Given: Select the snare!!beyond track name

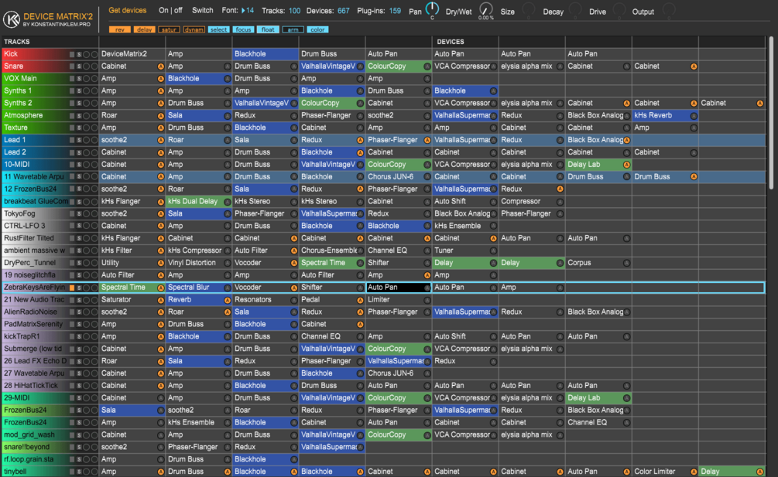Looking at the screenshot, I should [26, 447].
